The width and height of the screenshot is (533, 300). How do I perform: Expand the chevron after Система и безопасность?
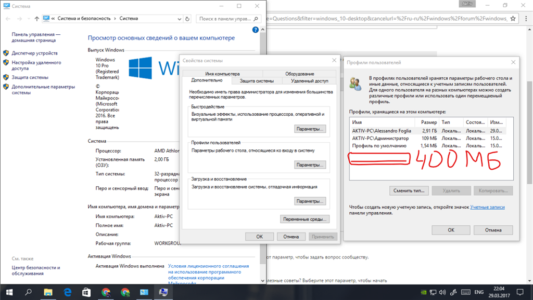click(x=115, y=19)
